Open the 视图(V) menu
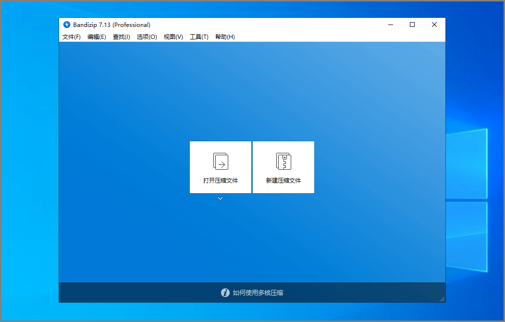 (173, 37)
